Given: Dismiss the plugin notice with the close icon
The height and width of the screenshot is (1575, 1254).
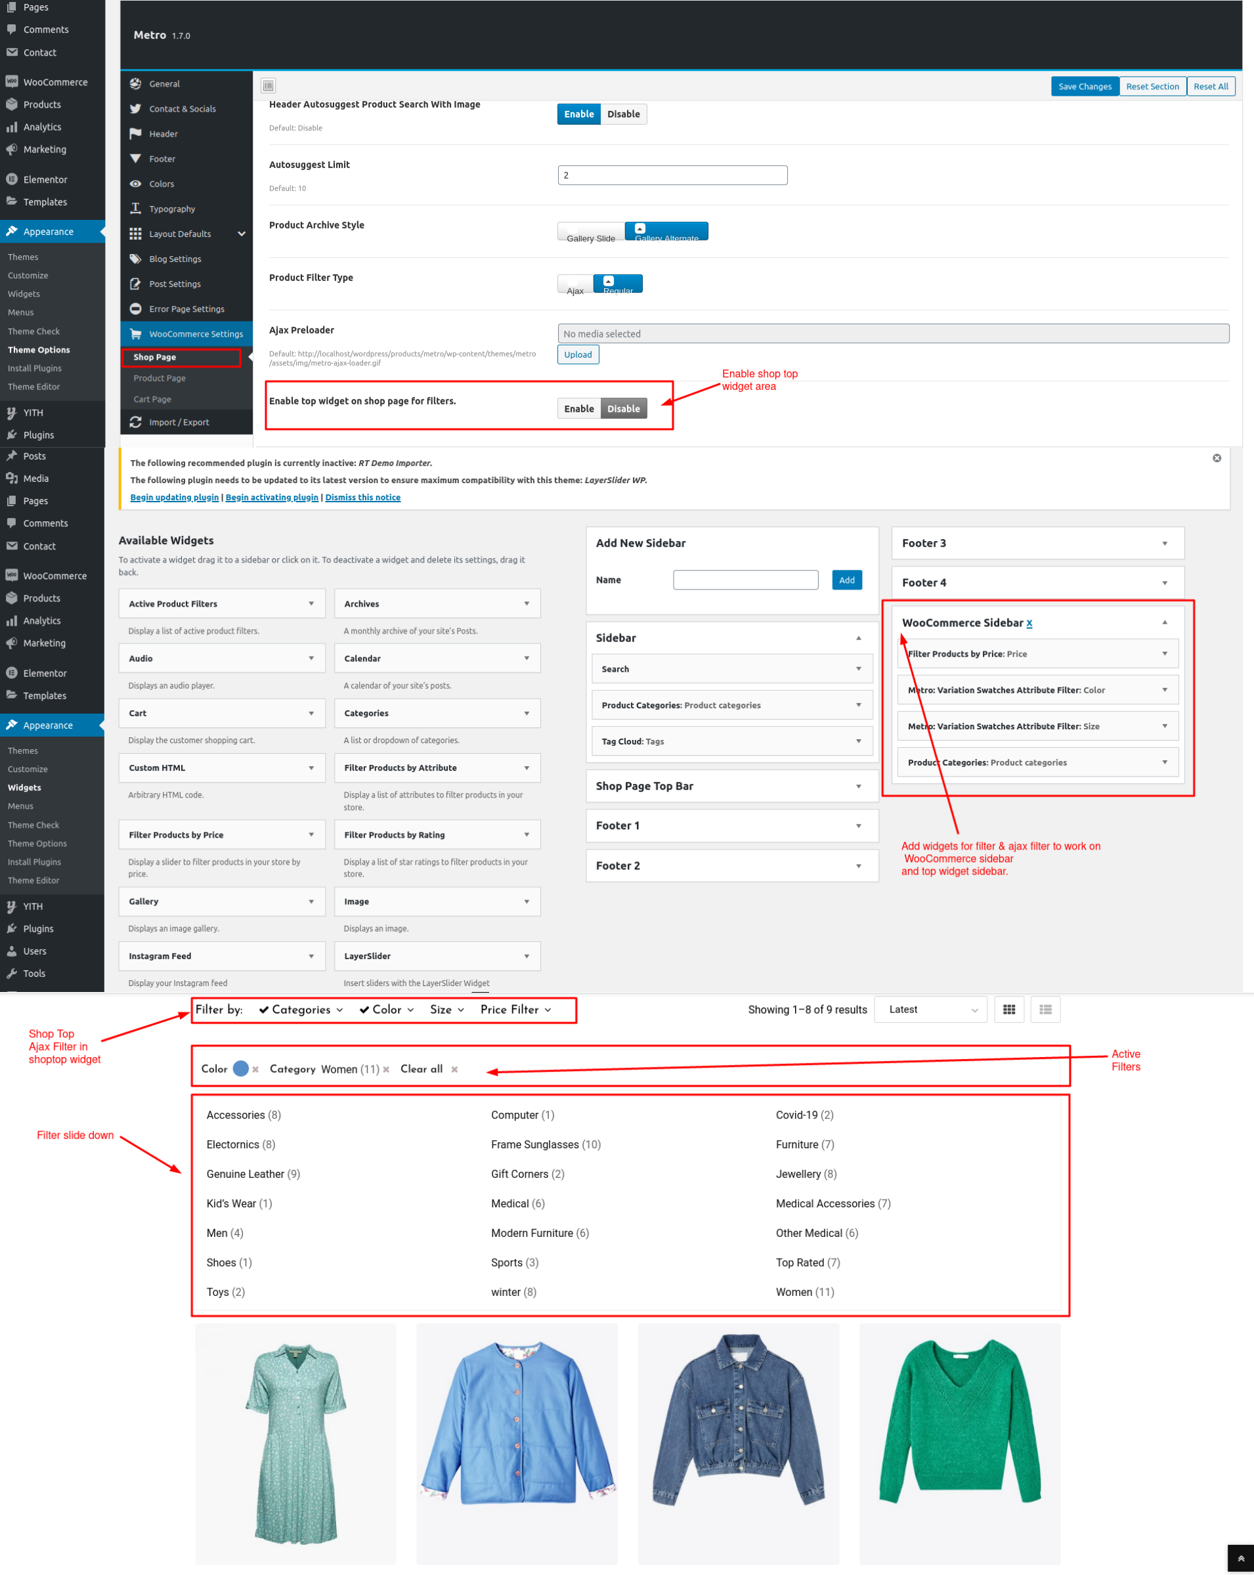Looking at the screenshot, I should (1217, 458).
